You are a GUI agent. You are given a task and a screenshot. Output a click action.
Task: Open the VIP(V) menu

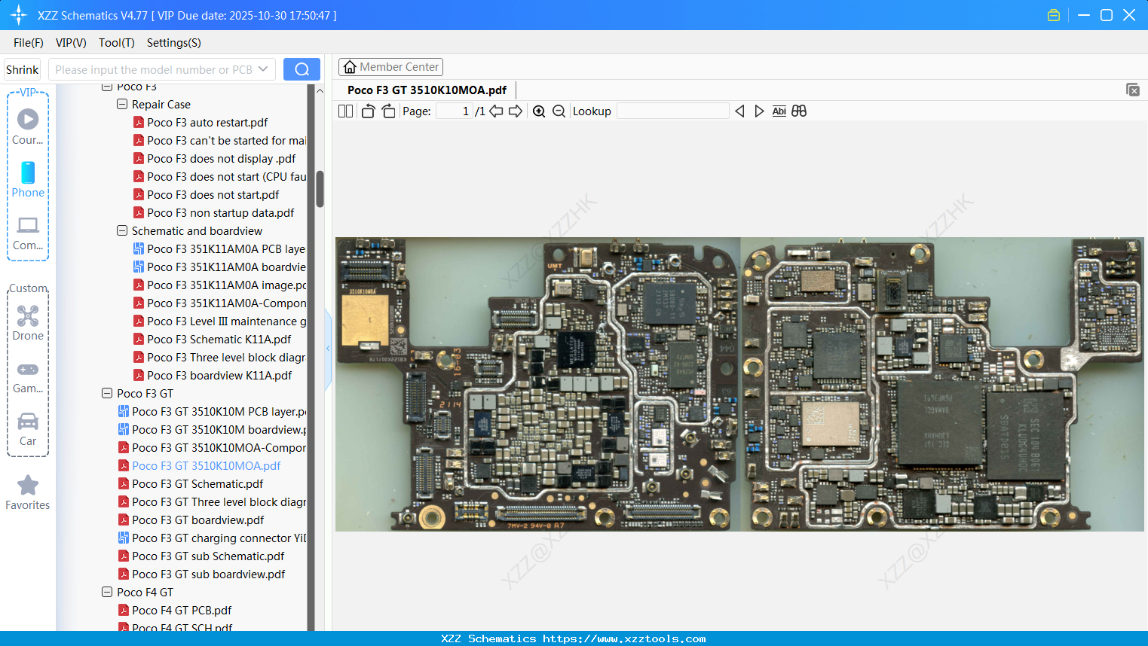point(71,43)
